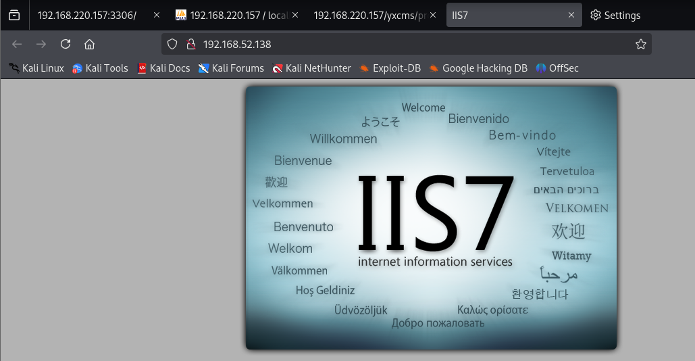
Task: Open the OffSec bookmark
Action: pyautogui.click(x=557, y=68)
